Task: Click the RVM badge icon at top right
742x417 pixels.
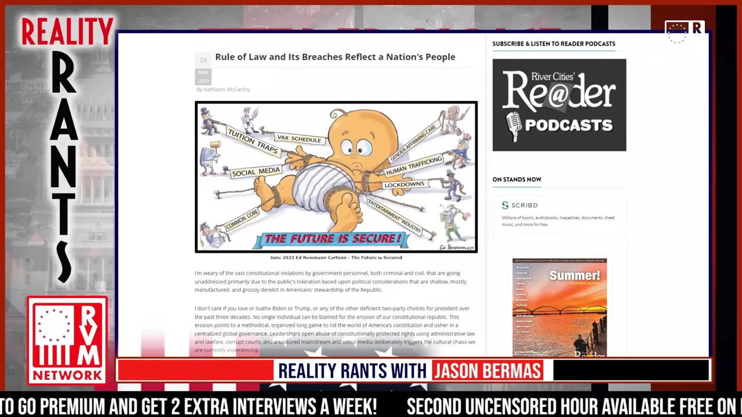Action: (685, 32)
